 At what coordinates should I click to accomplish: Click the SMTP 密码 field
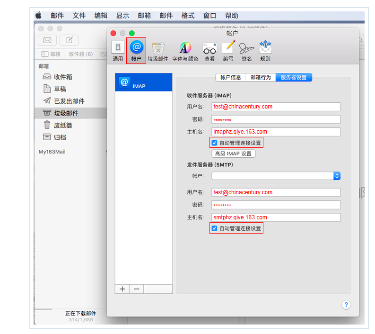click(x=276, y=205)
